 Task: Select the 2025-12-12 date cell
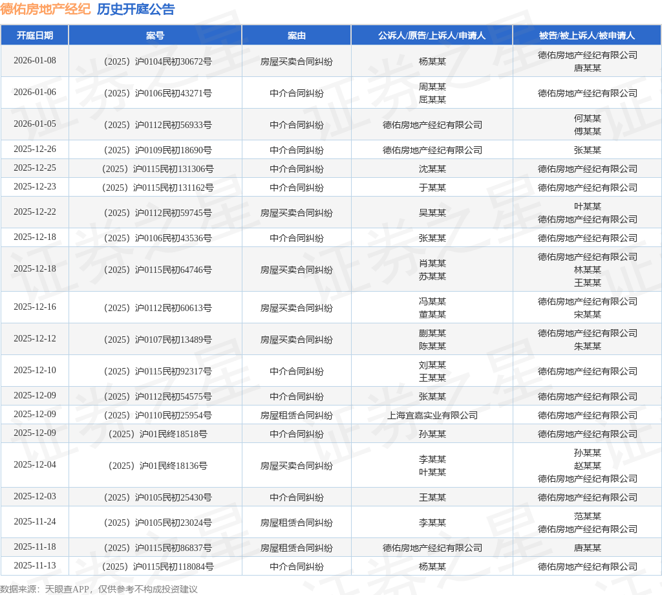tap(35, 339)
